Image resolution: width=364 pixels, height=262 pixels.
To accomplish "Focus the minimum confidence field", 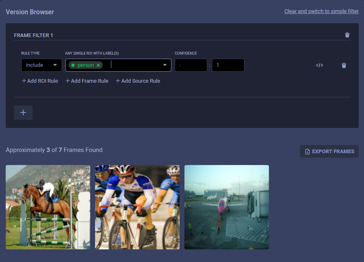I will 191,65.
